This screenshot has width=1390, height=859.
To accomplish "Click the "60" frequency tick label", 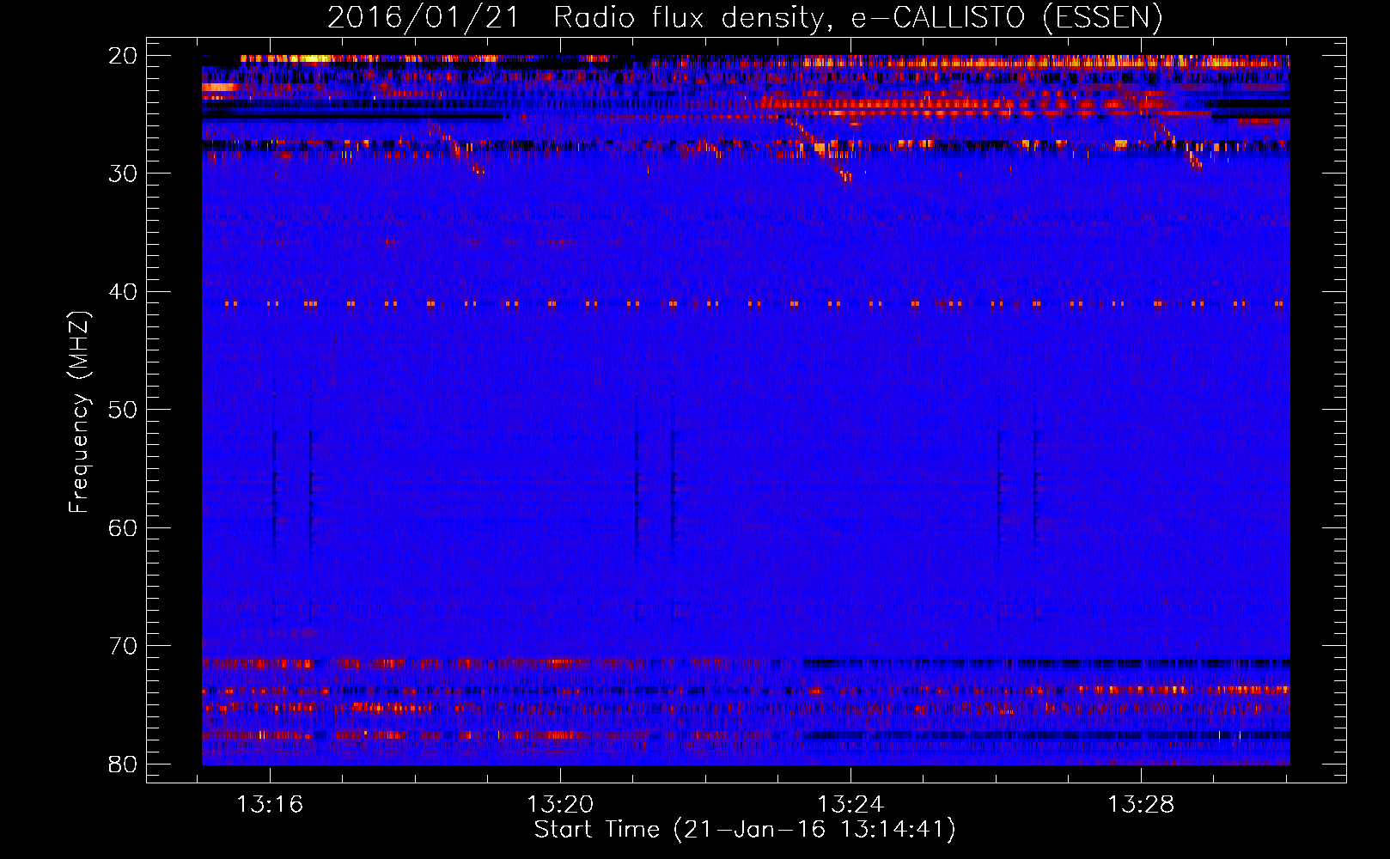I will click(x=123, y=527).
